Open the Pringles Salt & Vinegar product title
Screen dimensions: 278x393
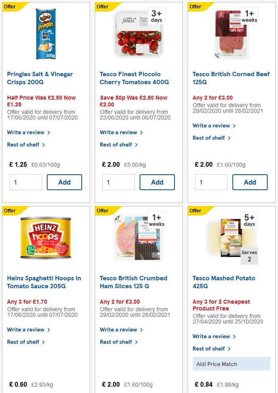40,78
